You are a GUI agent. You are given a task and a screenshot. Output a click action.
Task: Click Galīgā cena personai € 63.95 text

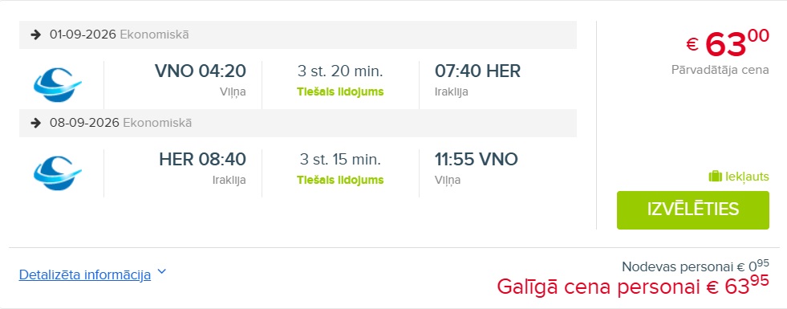pos(633,287)
